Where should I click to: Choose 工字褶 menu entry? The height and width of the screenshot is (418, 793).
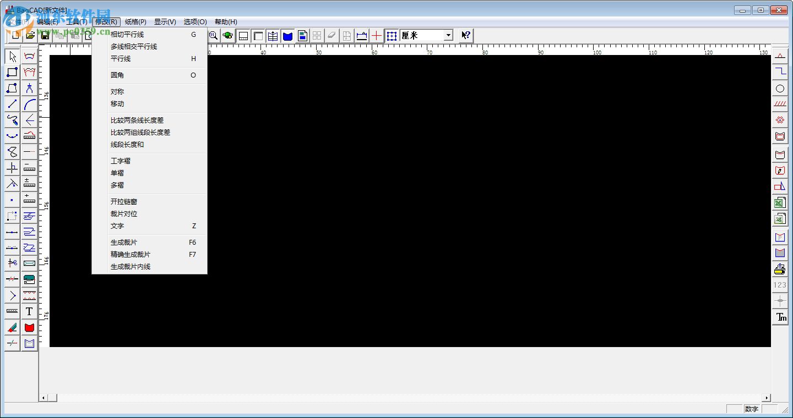(x=149, y=161)
